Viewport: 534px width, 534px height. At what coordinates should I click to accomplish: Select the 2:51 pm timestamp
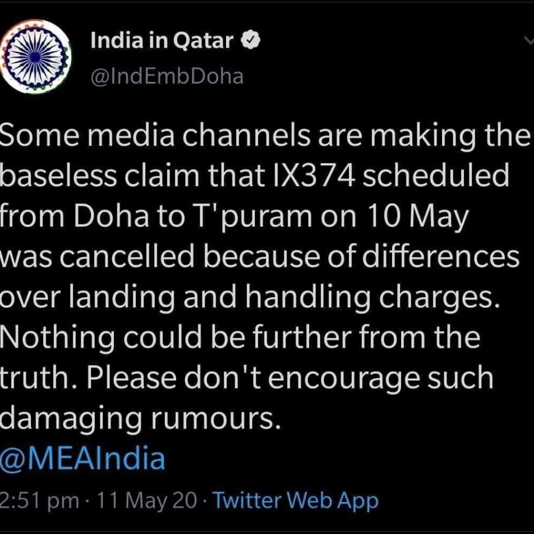(39, 500)
